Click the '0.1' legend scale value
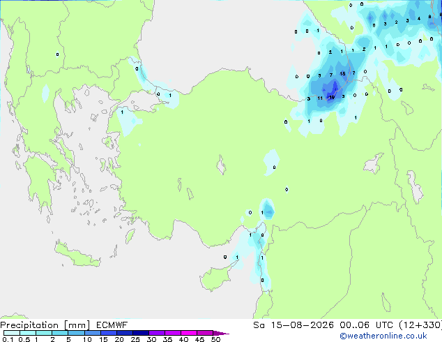Viewport: 442px width, 342px height. pyautogui.click(x=8, y=339)
